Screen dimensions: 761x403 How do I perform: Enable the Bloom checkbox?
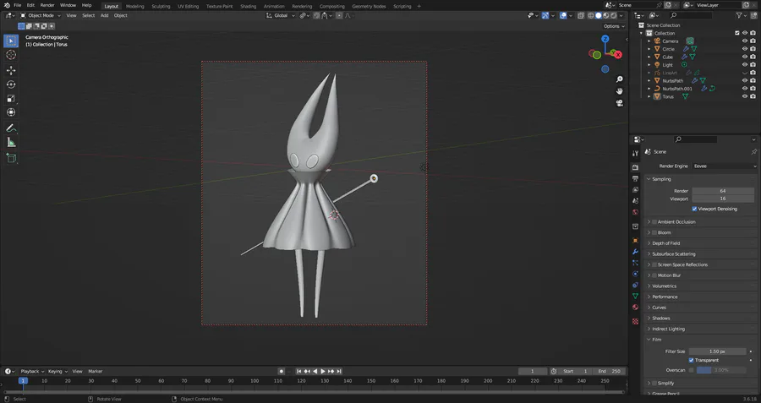[x=654, y=233]
